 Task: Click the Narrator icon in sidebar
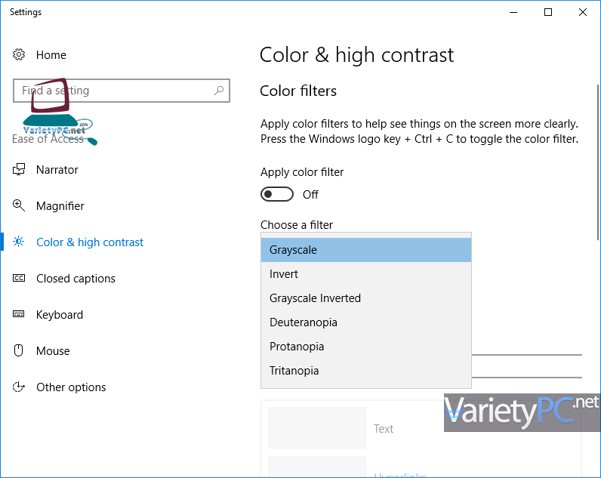pyautogui.click(x=20, y=170)
